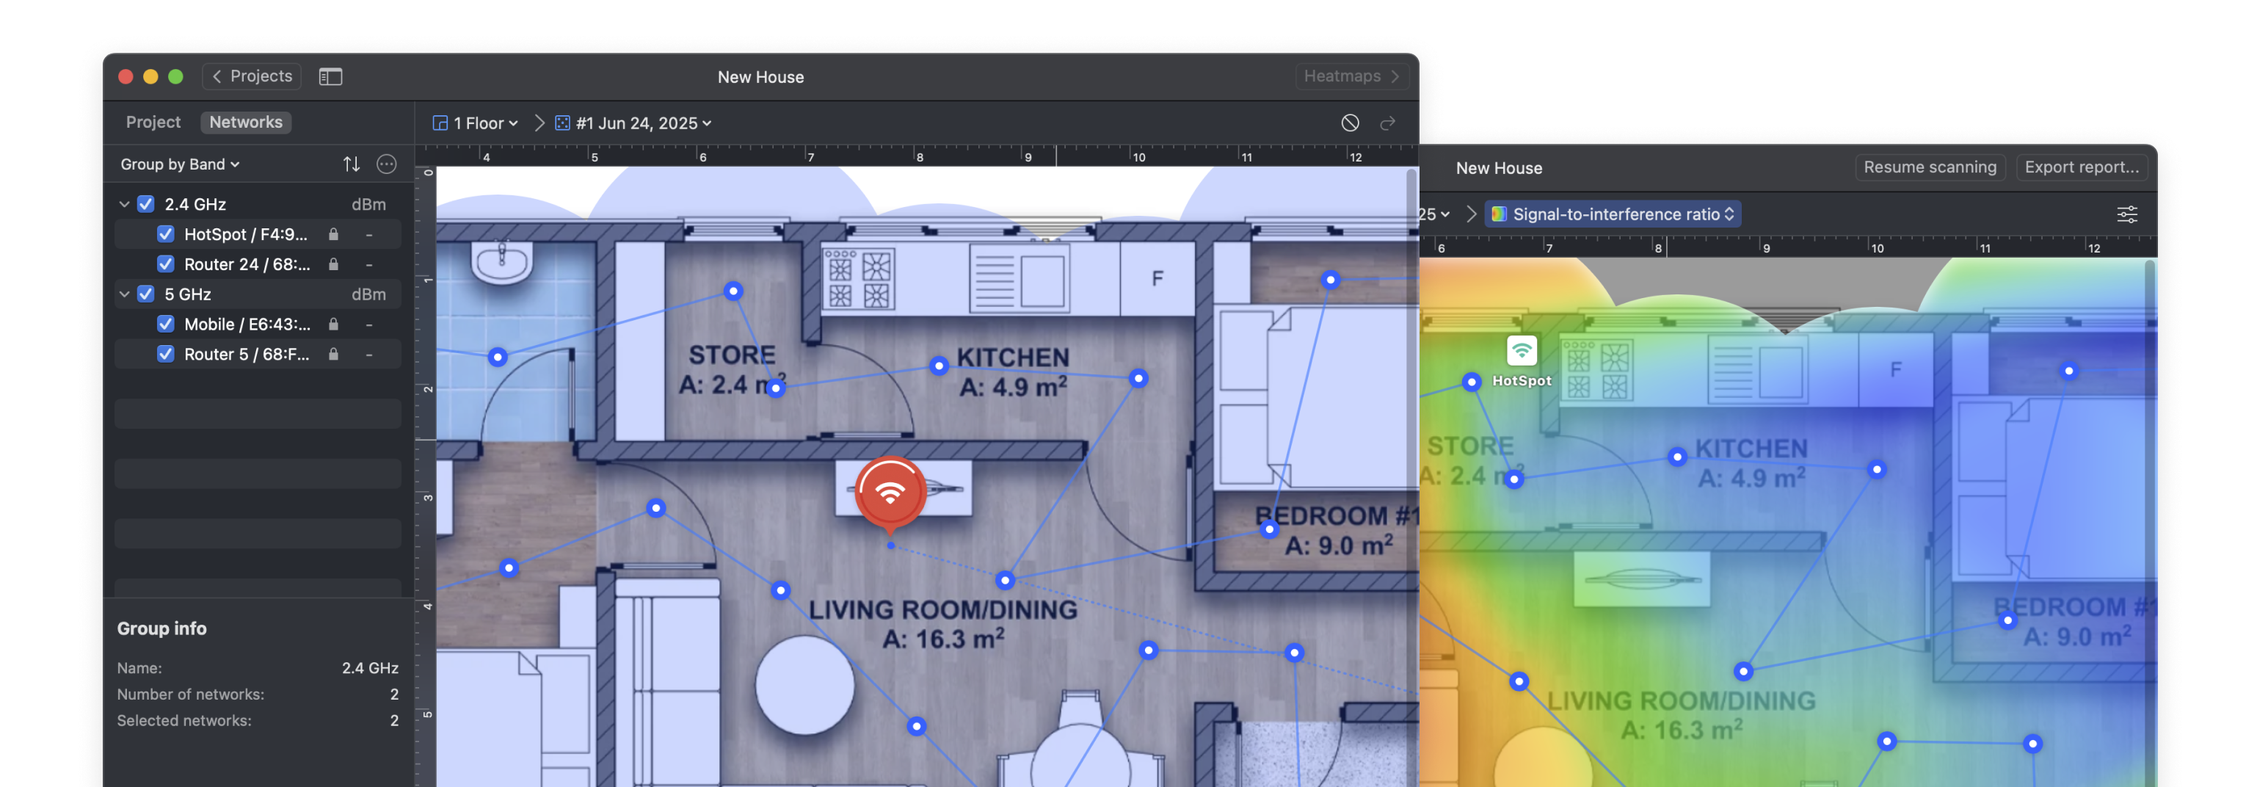Open the partially hidden snapshot dropdown in heatmap window
Image resolution: width=2246 pixels, height=787 pixels.
tap(1434, 214)
